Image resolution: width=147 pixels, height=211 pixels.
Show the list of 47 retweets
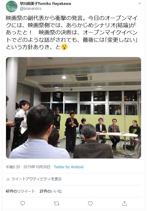pyautogui.click(x=20, y=191)
